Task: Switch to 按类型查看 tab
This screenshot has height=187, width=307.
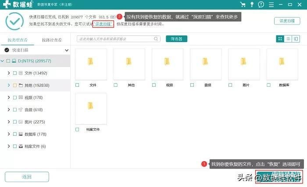Action: (18, 40)
